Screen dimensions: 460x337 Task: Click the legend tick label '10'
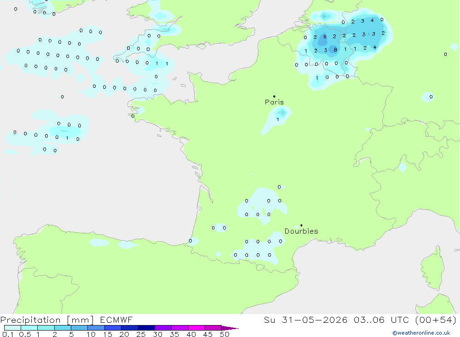click(91, 334)
